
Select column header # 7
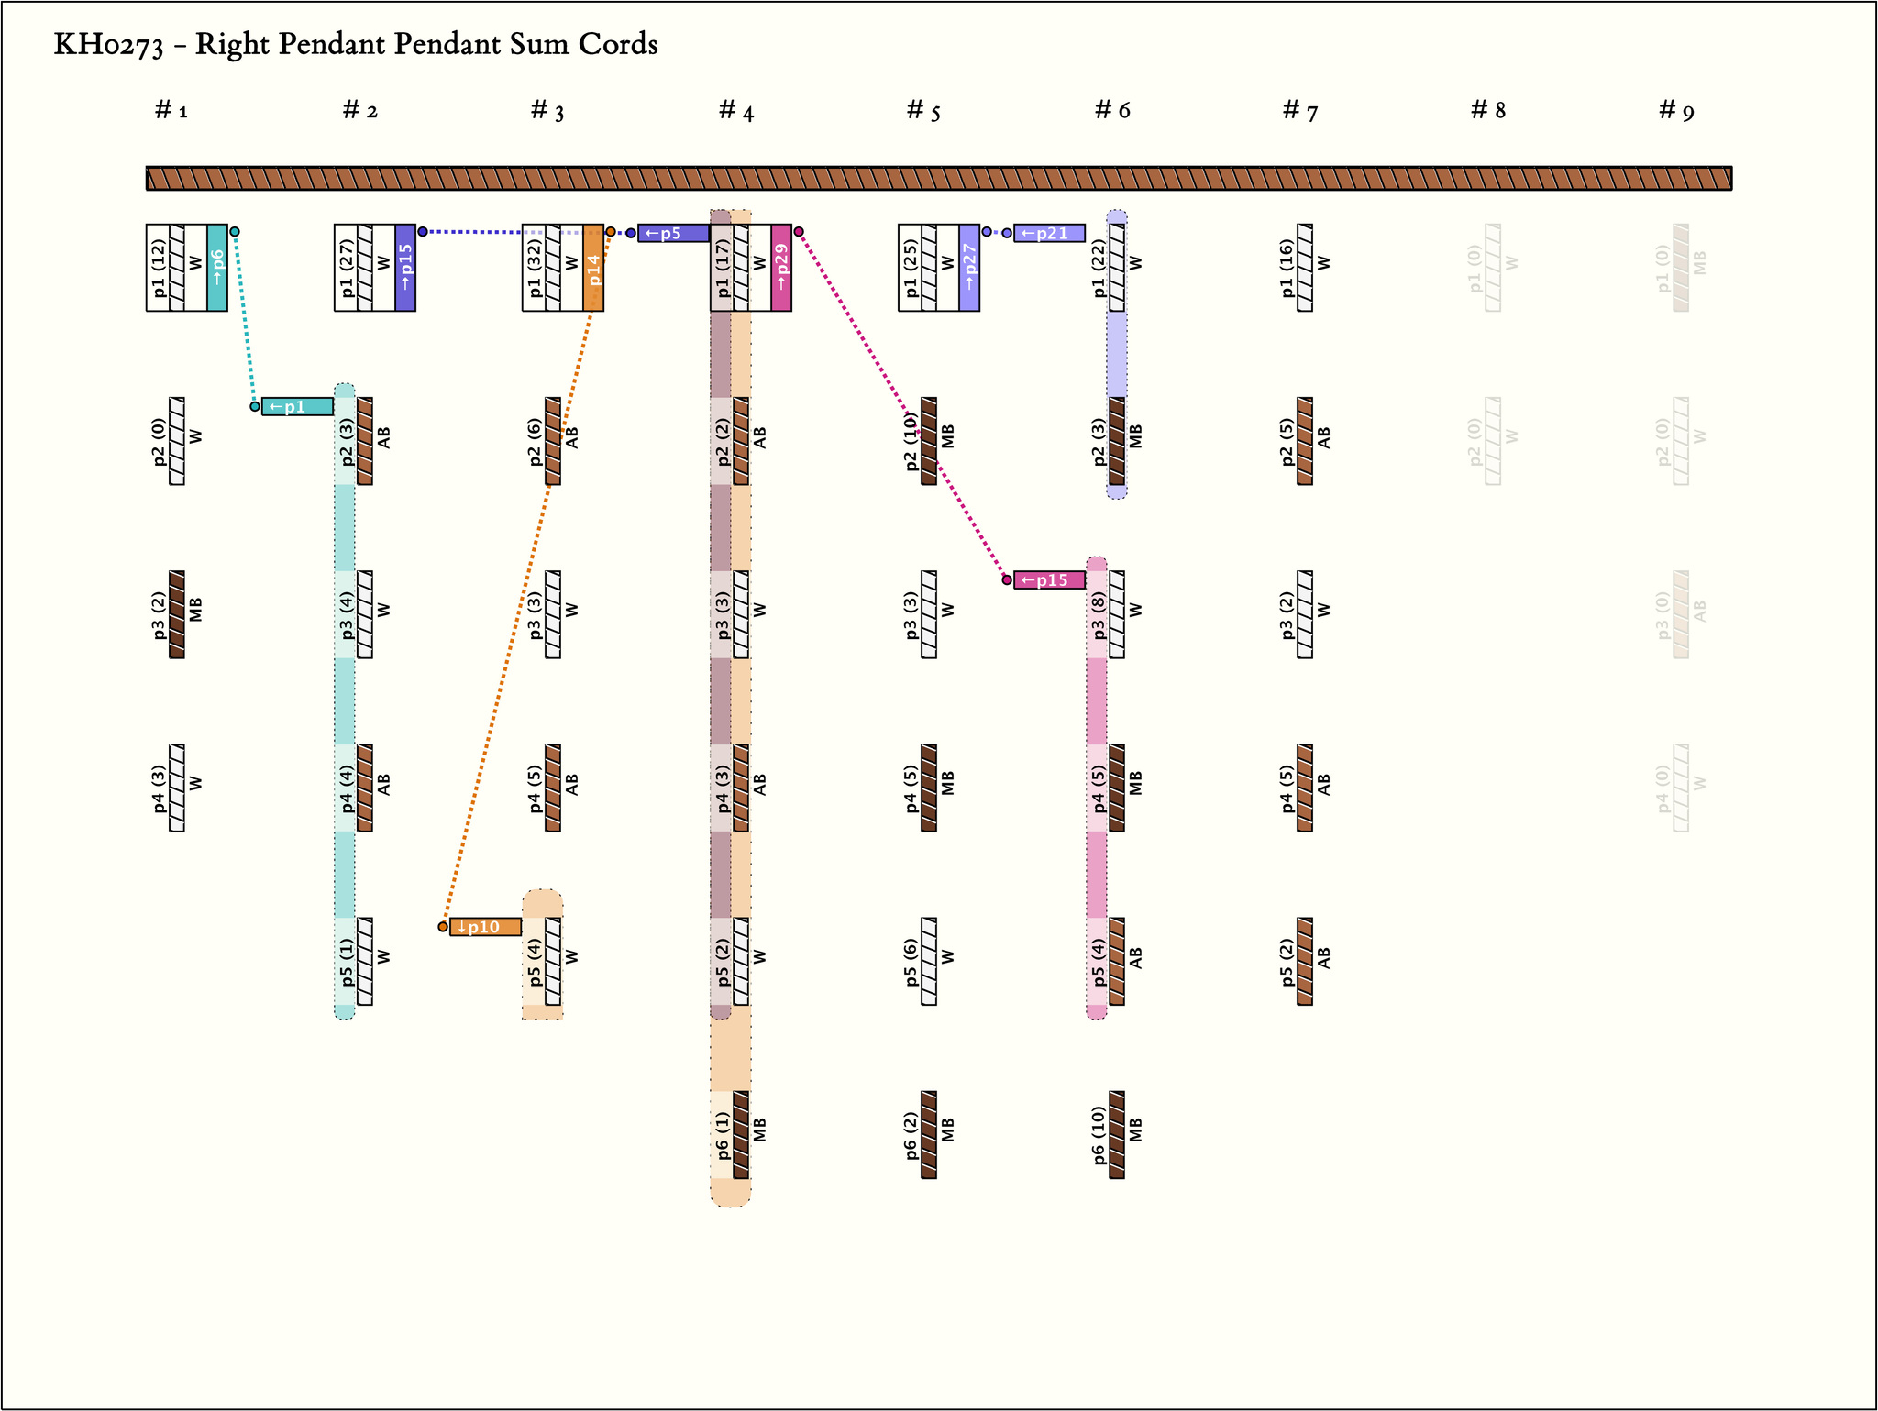[x=1299, y=111]
